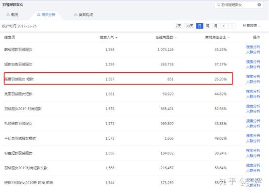Click the 58.64% click share cell

tap(220, 168)
